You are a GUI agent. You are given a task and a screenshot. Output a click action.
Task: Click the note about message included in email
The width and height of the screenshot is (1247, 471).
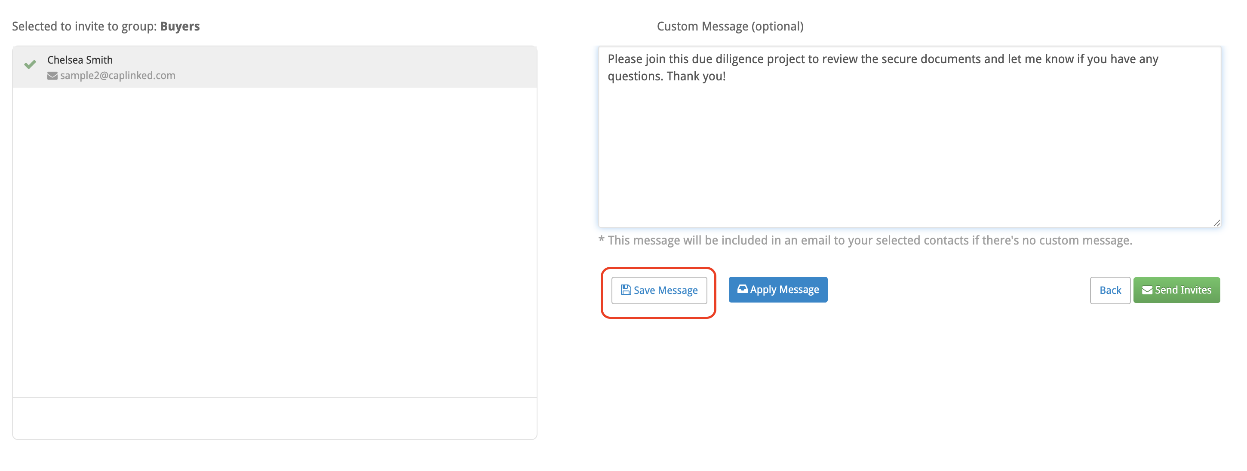[865, 240]
